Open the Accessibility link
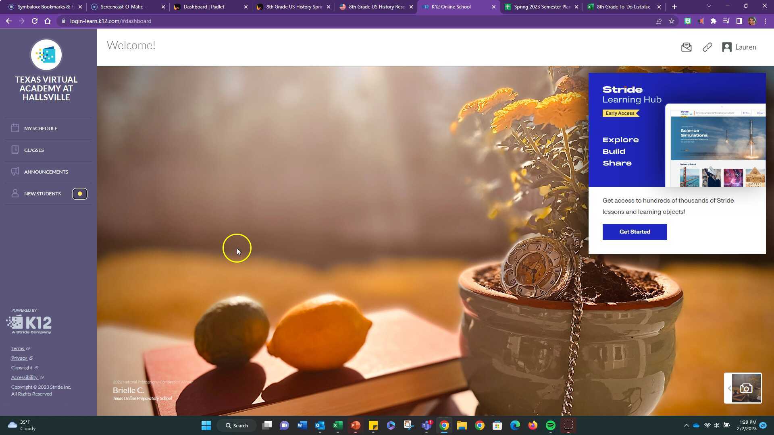 tap(24, 377)
